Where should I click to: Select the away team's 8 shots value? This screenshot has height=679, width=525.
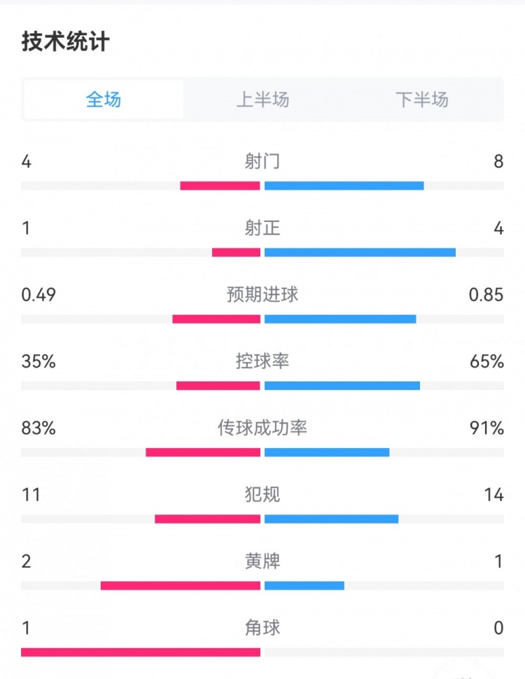pos(498,161)
